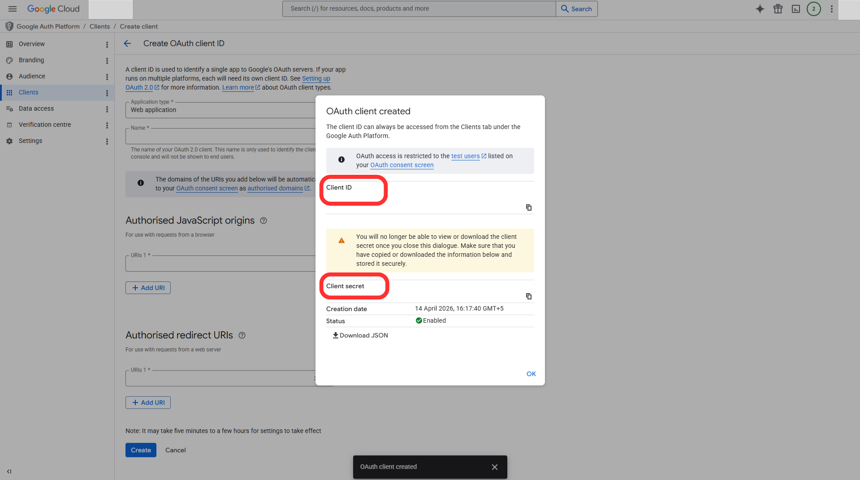Open the gift box icon in top bar
The width and height of the screenshot is (860, 480).
[x=778, y=9]
